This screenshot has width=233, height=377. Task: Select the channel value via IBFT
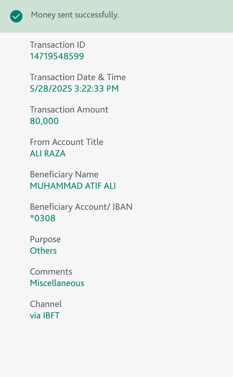(x=44, y=315)
